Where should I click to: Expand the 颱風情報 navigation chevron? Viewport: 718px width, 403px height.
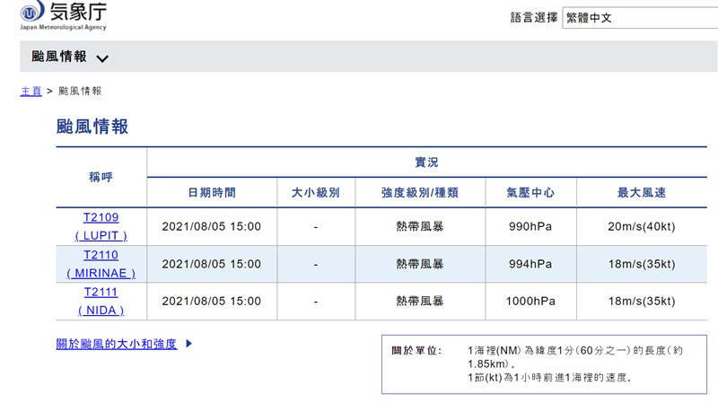[102, 58]
